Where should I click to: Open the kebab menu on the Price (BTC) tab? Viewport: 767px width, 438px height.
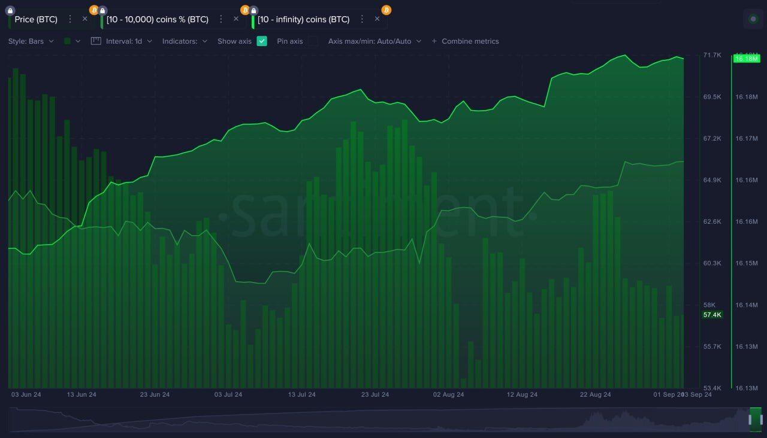[x=70, y=19]
